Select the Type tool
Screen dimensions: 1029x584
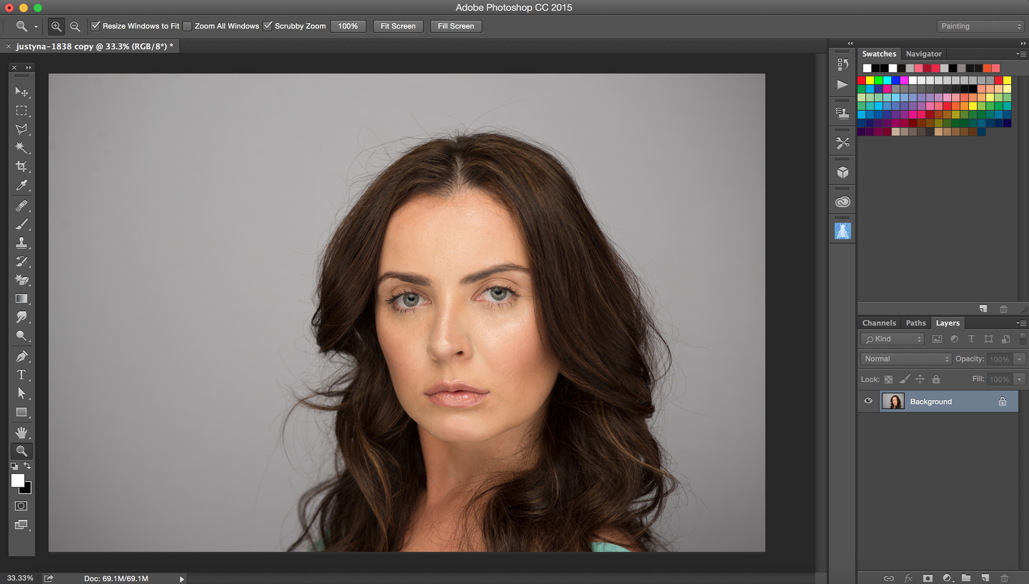point(20,374)
